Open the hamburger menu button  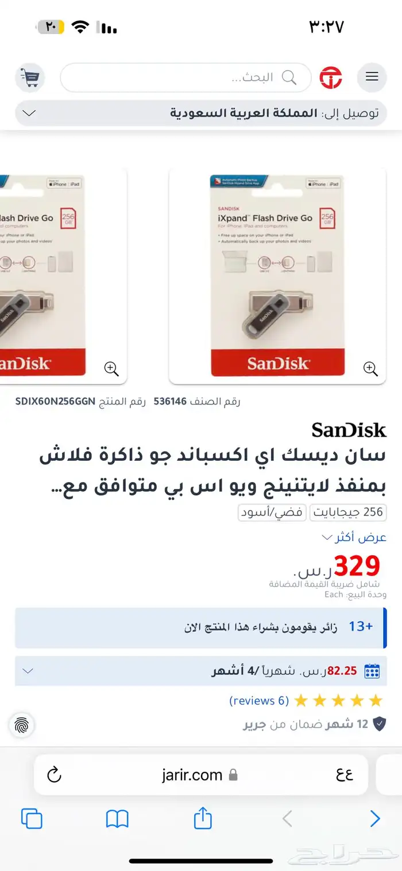tap(372, 77)
